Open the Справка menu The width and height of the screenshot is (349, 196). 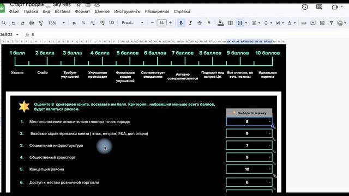click(182, 11)
